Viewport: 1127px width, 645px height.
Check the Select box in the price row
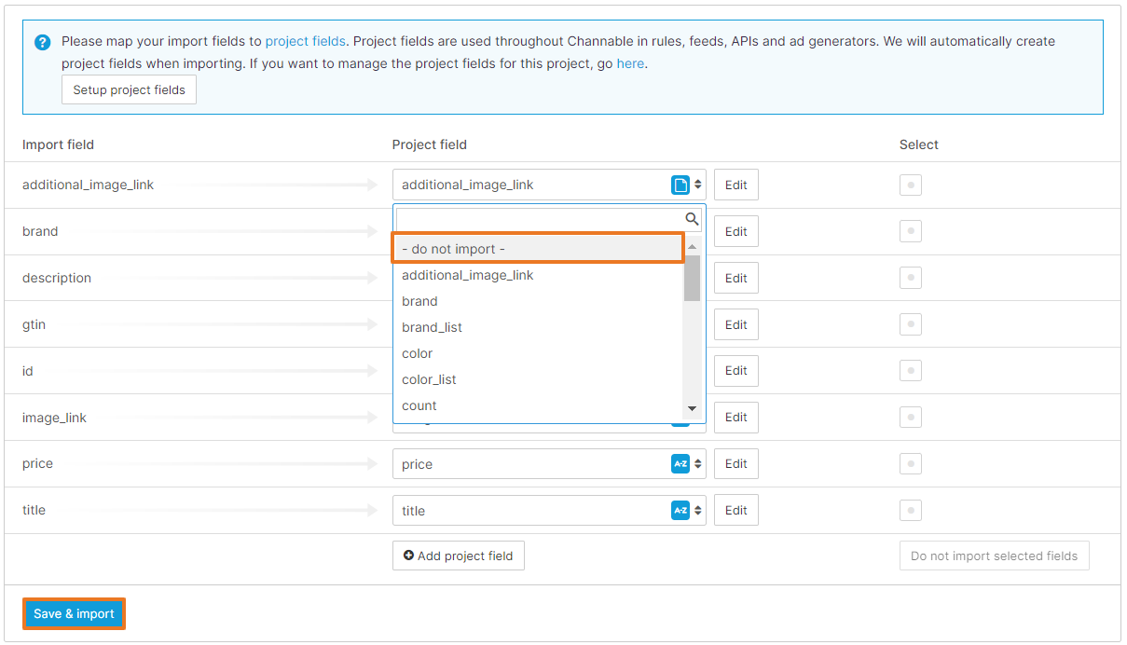(x=911, y=464)
